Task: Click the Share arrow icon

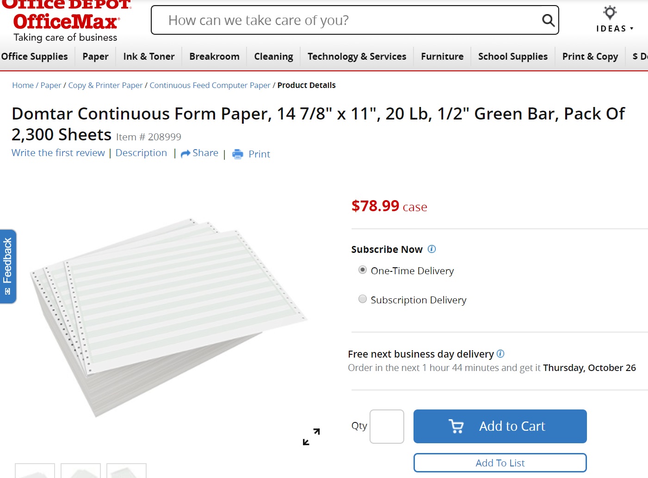Action: coord(185,154)
